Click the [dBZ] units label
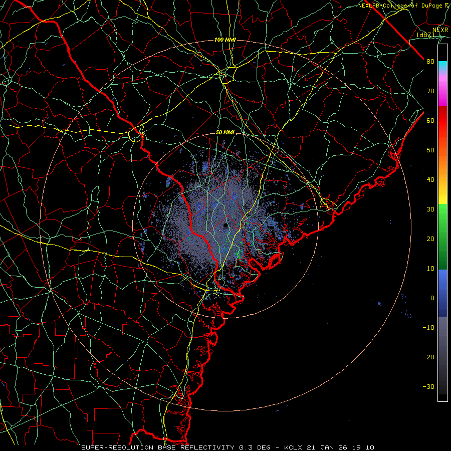This screenshot has height=451, width=451. tap(425, 35)
